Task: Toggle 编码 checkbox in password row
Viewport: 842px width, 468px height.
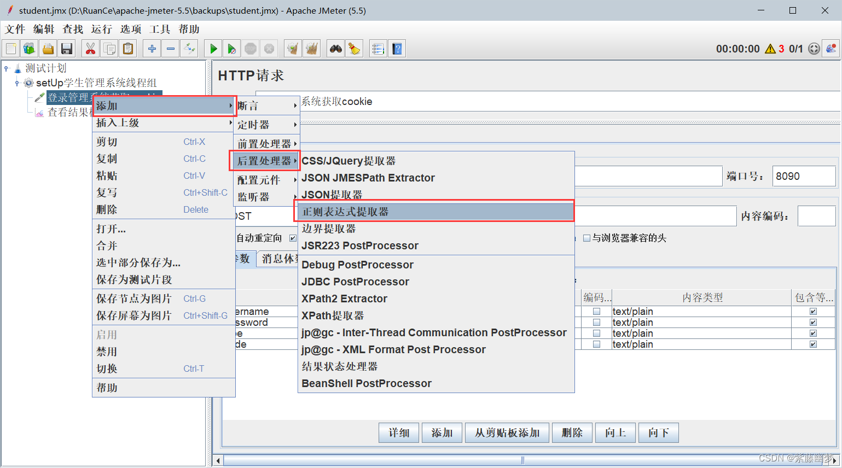Action: pos(596,323)
